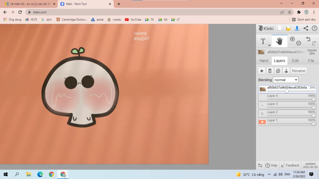This screenshot has width=319, height=179.
Task: Open an image via the folder icon
Action: point(288,28)
